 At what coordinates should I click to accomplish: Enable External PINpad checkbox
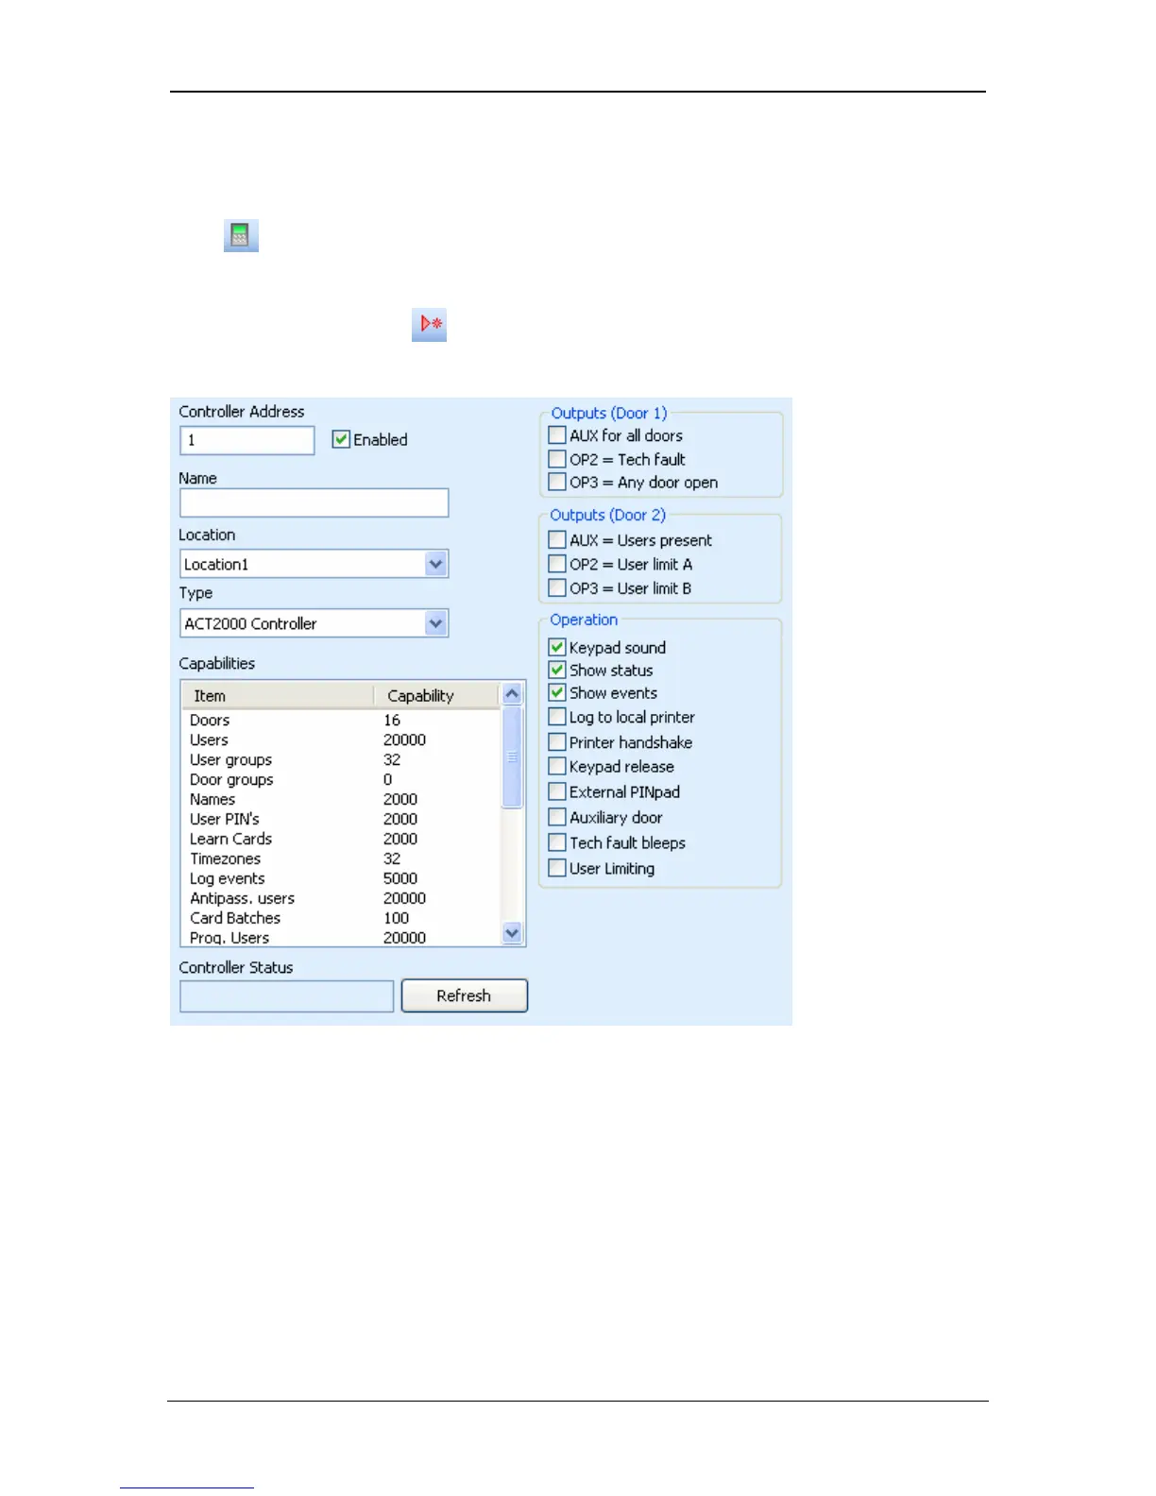(x=557, y=791)
